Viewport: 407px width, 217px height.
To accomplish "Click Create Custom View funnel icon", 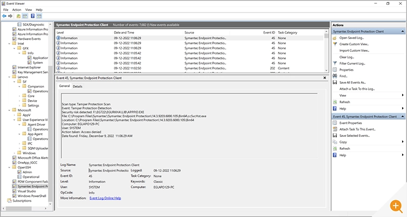I will point(335,44).
